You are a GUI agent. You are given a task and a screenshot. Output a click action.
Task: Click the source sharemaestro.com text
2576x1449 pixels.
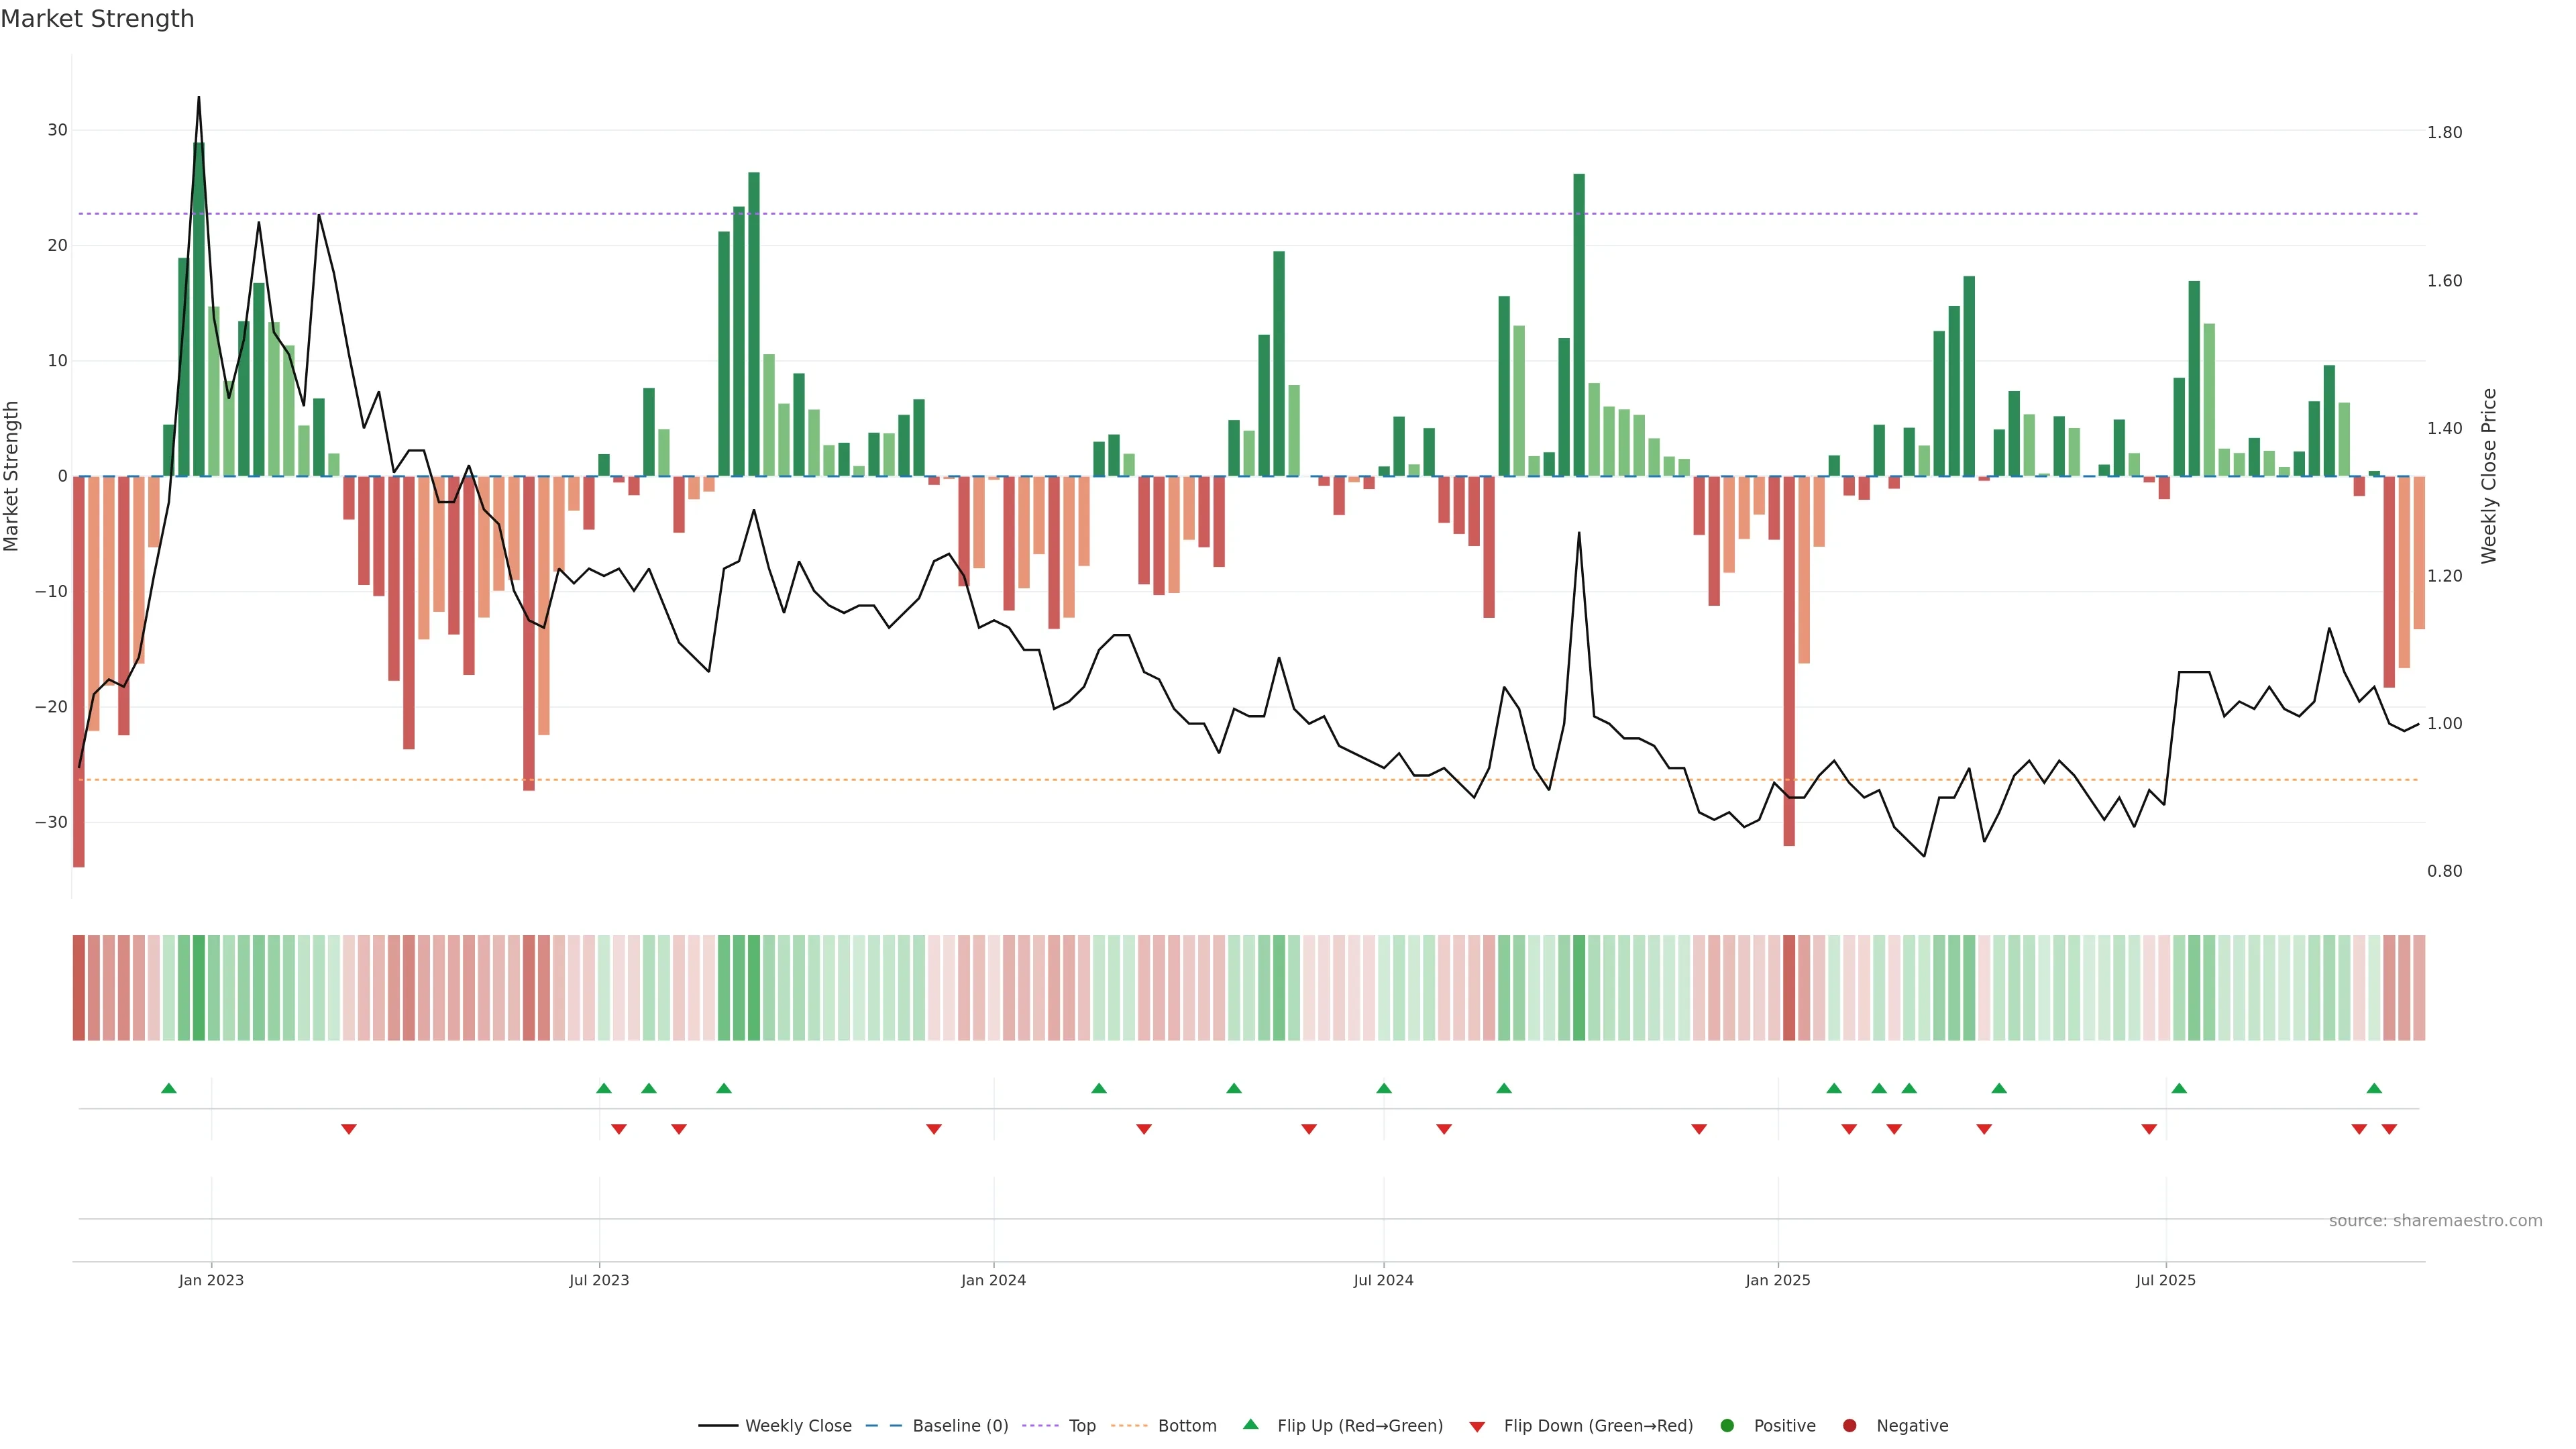pyautogui.click(x=2435, y=1220)
